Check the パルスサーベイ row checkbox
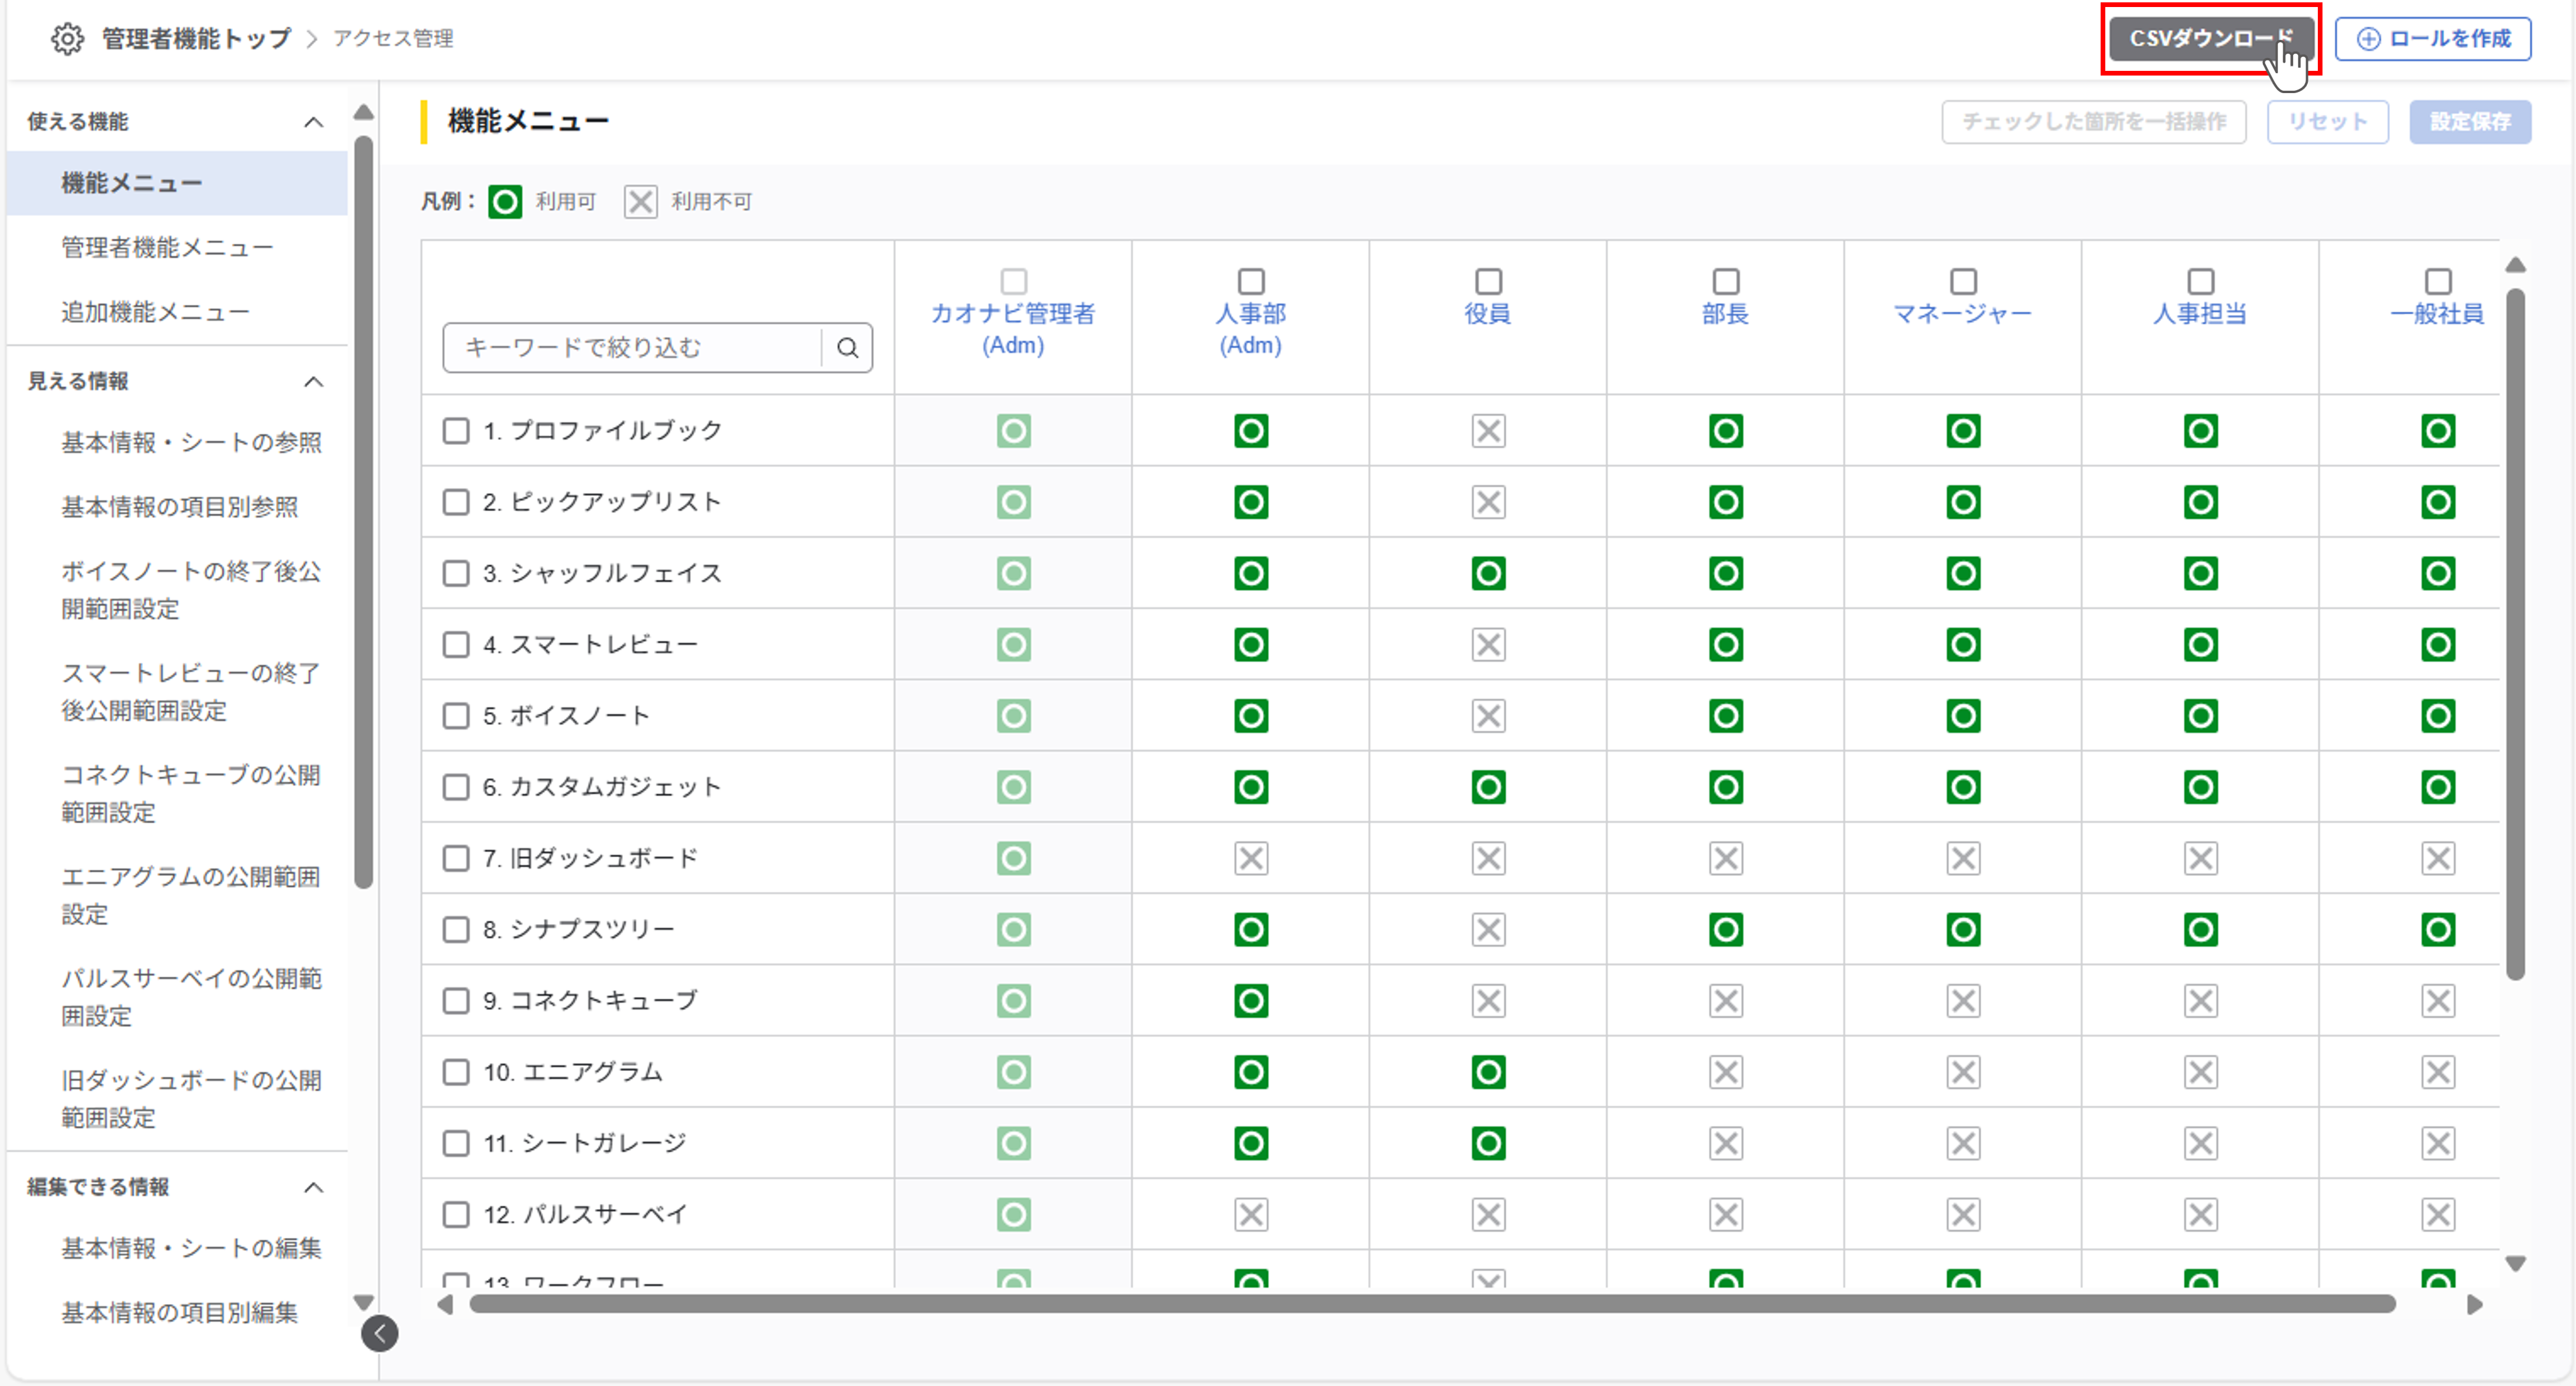 tap(456, 1214)
